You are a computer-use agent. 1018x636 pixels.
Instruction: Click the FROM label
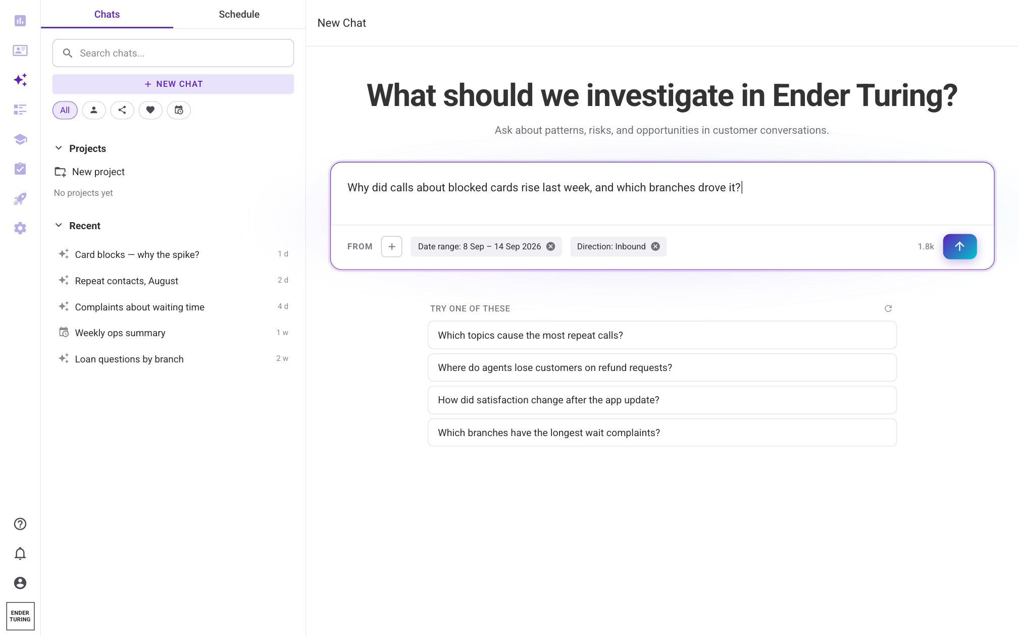click(360, 246)
